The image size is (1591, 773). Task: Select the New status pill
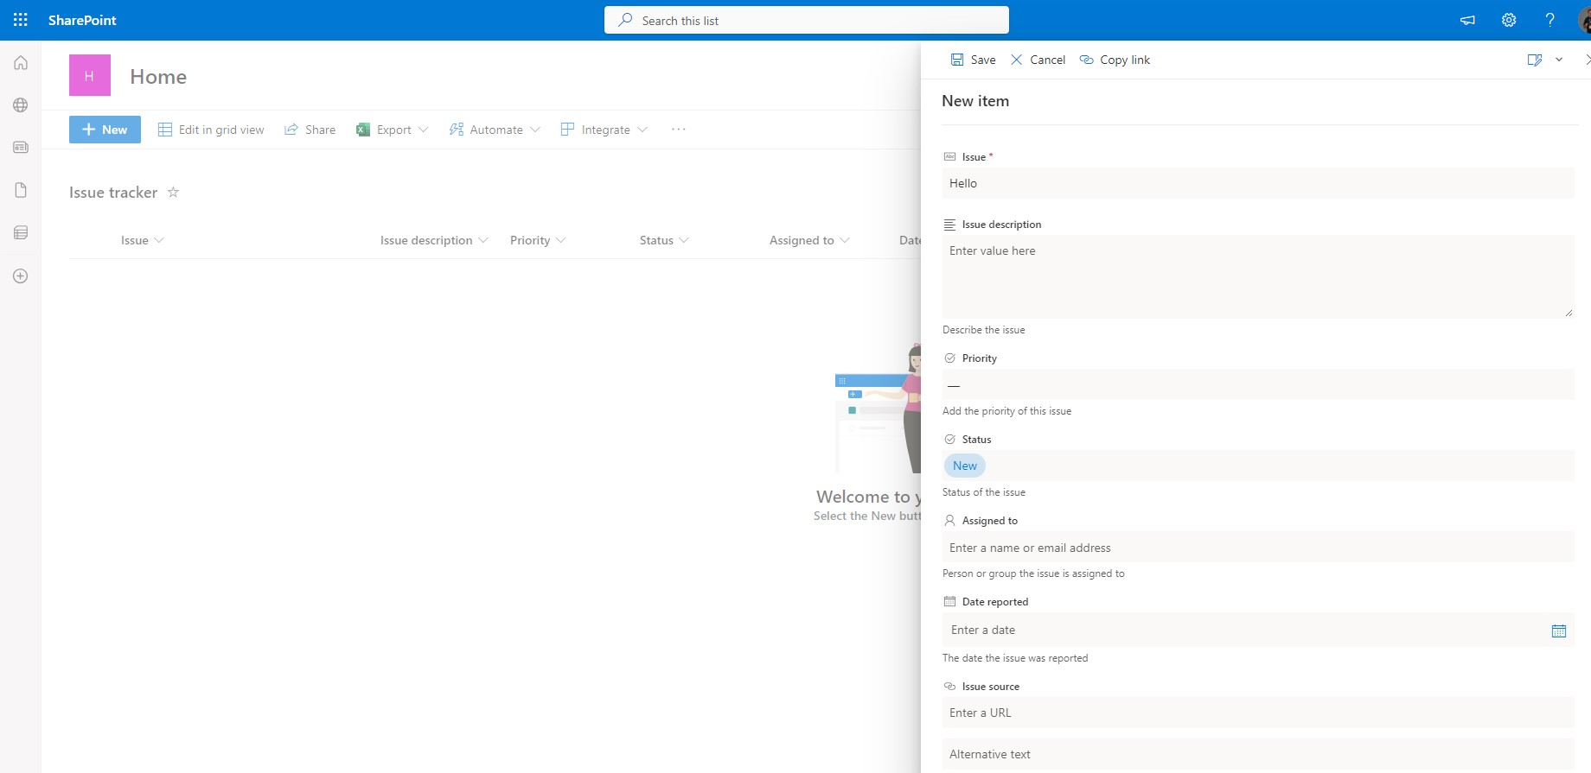(x=964, y=466)
